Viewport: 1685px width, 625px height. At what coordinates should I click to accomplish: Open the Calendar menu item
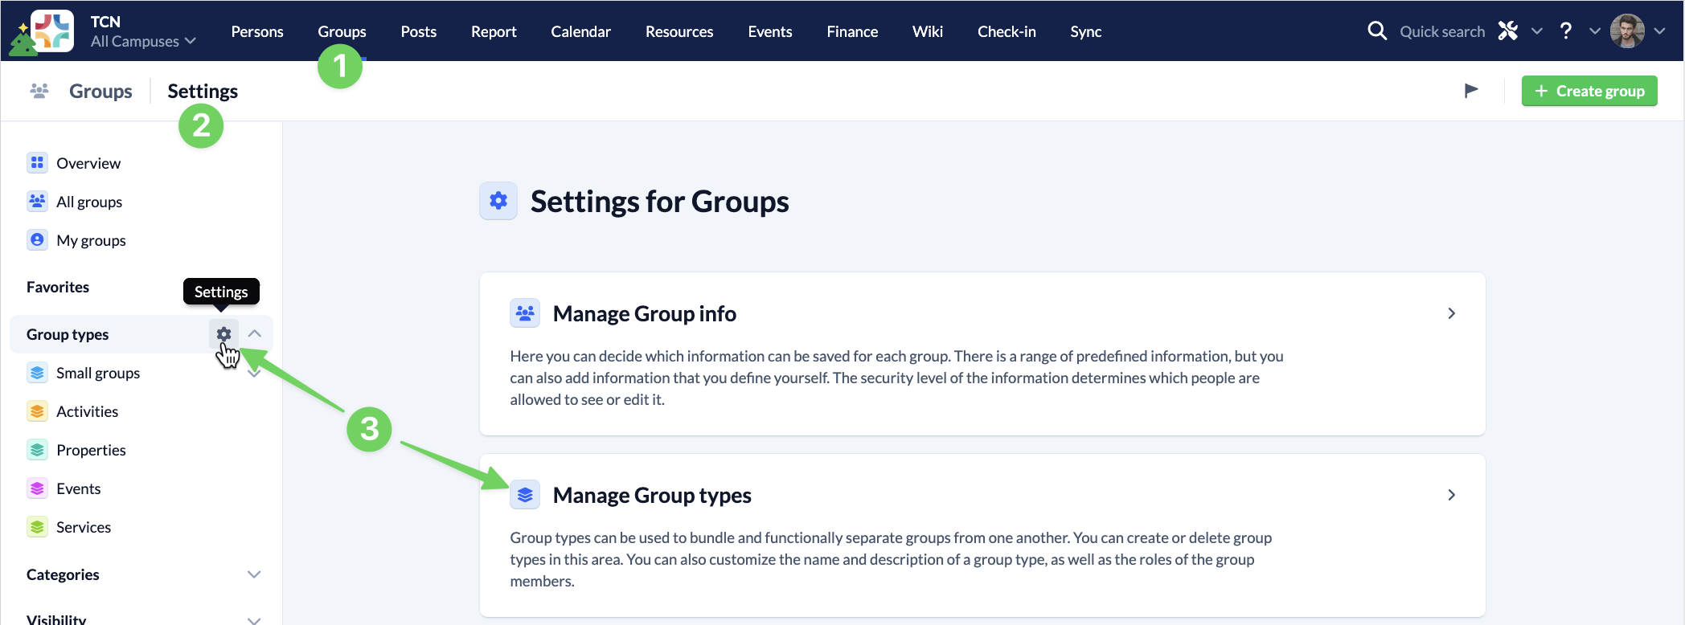(x=580, y=31)
